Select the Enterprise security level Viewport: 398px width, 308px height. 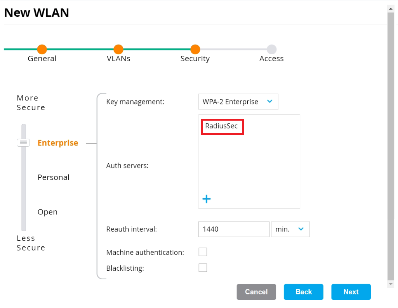pyautogui.click(x=58, y=143)
